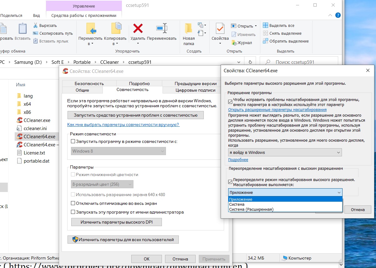Click the Имя column header
376x268 pixels.
point(21,85)
